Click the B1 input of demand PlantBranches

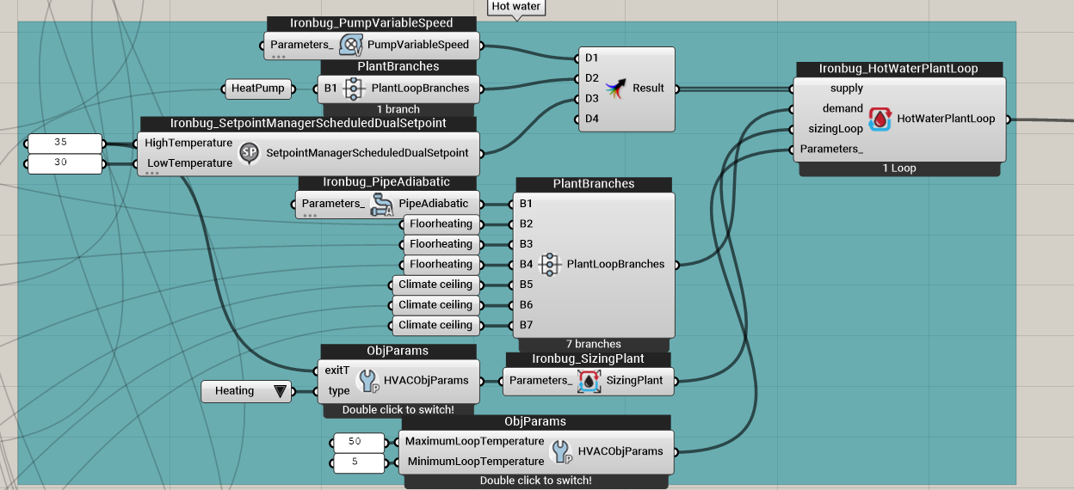coord(526,204)
